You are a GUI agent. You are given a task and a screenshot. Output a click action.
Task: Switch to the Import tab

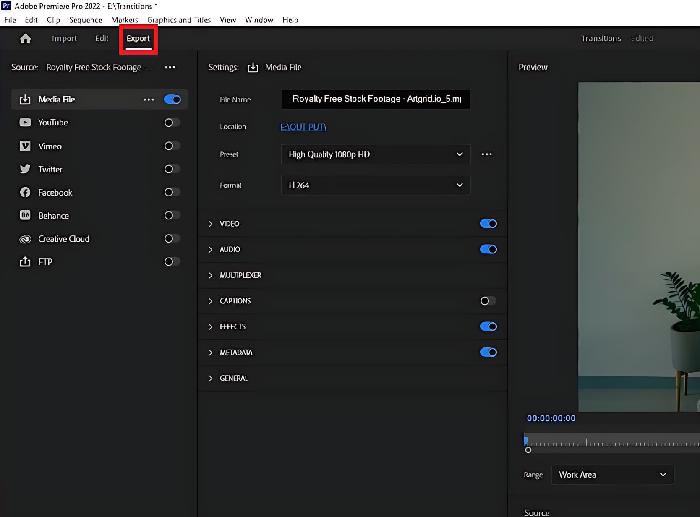(x=64, y=39)
